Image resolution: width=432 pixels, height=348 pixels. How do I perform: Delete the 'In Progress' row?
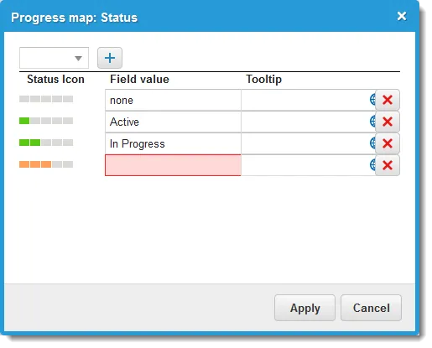click(388, 143)
